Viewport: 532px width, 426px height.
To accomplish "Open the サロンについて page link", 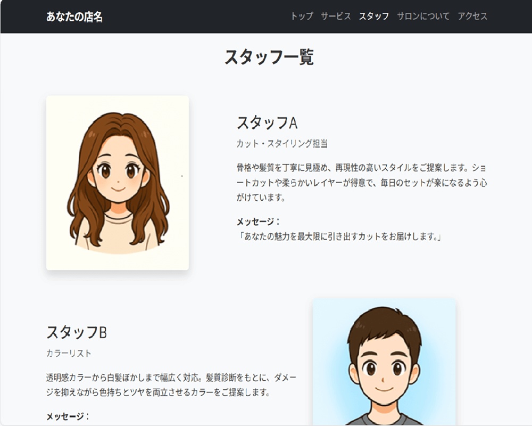I will pos(422,17).
